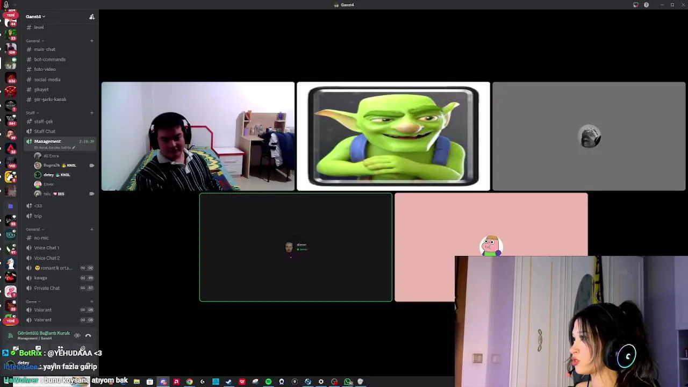Image resolution: width=688 pixels, height=387 pixels.
Task: Focus the green goblin video tile
Action: [393, 137]
